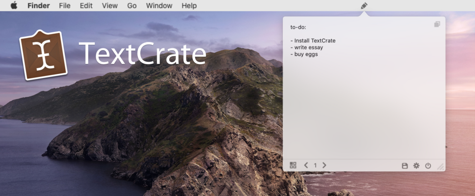
Task: Open the notes grid overview icon
Action: [293, 165]
